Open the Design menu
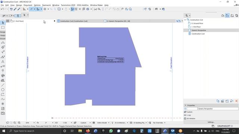The image size is (239, 134). pos(19,5)
